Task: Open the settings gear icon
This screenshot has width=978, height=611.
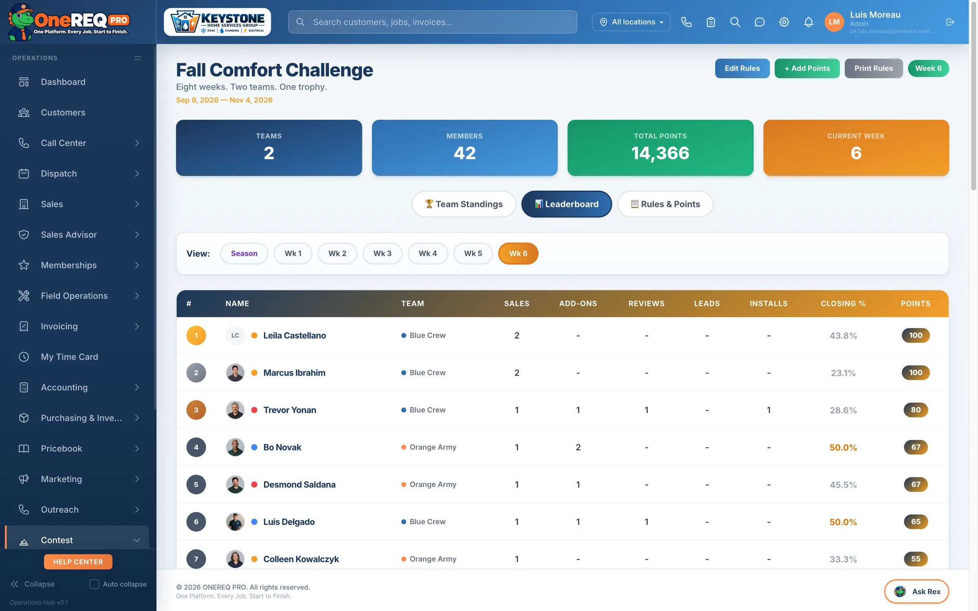Action: point(784,22)
